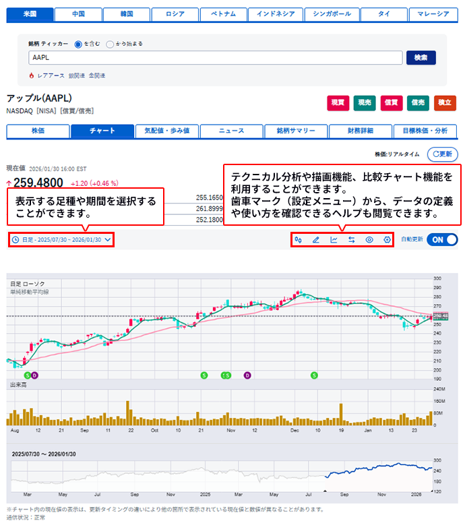This screenshot has width=465, height=527.
Task: Click the left range handle of the navigator chart
Action: [325, 491]
